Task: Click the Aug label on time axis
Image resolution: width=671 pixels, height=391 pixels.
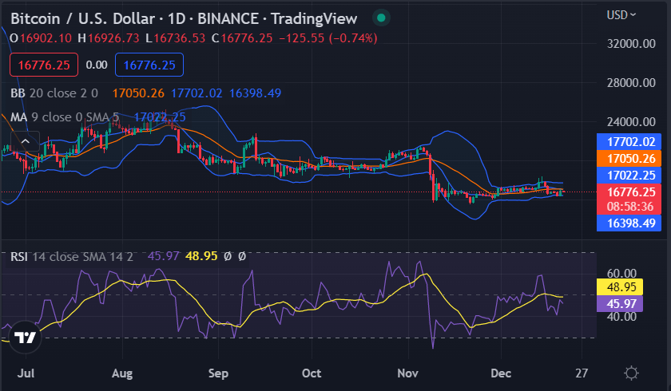Action: tap(122, 373)
